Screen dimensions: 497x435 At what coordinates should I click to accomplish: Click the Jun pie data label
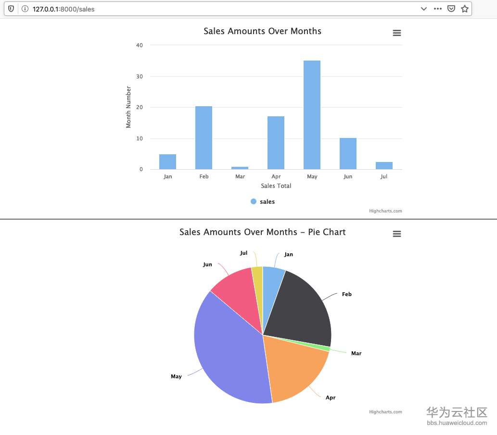coord(208,264)
